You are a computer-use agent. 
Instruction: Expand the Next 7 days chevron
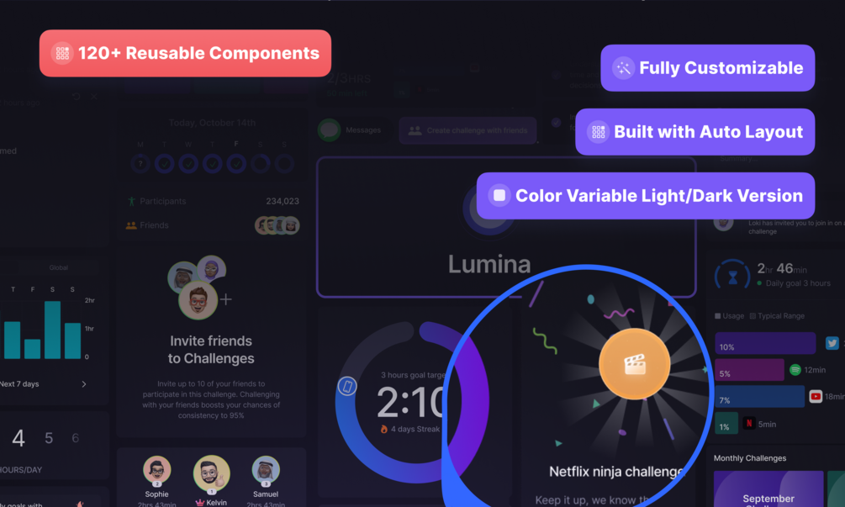(x=83, y=384)
